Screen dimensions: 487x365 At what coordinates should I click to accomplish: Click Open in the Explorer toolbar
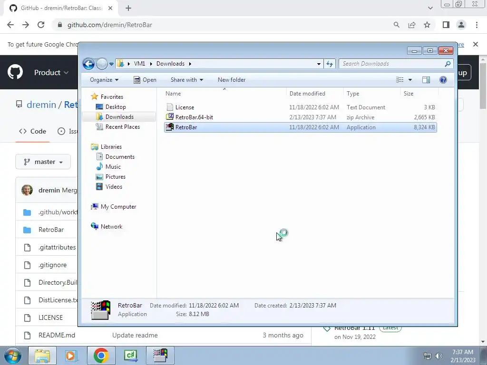click(145, 80)
